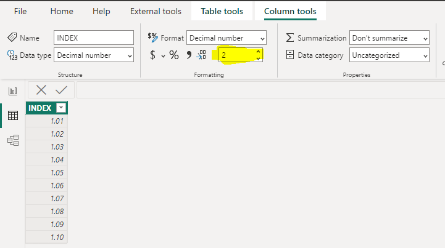The width and height of the screenshot is (445, 248).
Task: Select the cell with value 1.09
Action: click(46, 224)
